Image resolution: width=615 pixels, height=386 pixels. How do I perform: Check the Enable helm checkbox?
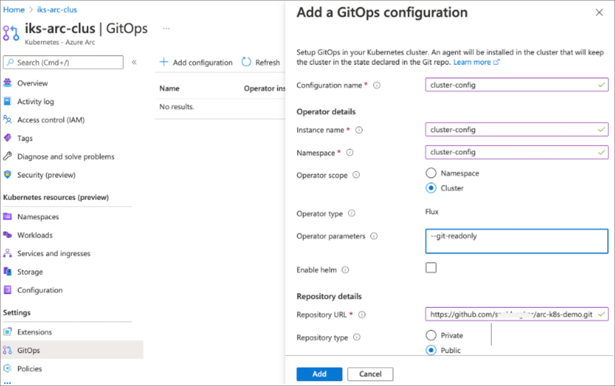point(431,268)
